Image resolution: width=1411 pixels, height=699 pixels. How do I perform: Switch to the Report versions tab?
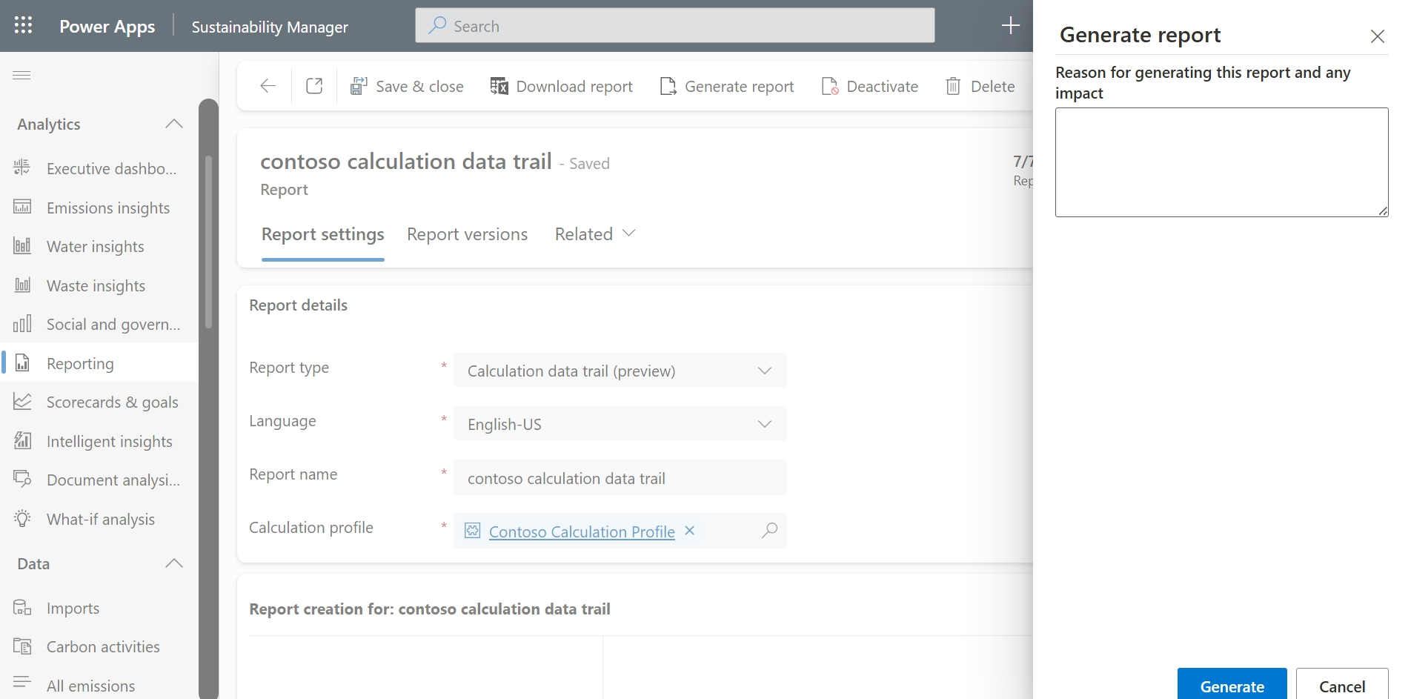tap(468, 234)
